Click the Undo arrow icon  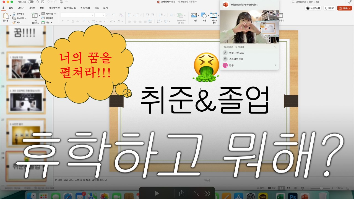pyautogui.click(x=48, y=2)
